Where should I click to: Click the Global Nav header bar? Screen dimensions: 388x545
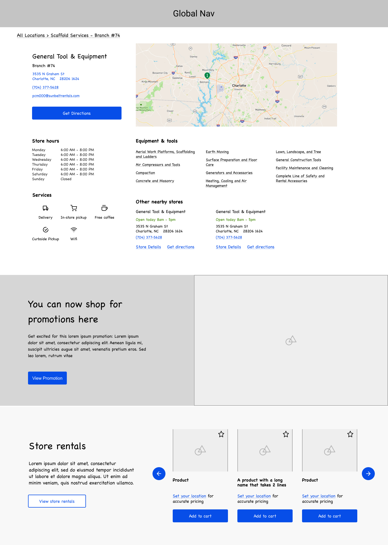[x=194, y=13]
